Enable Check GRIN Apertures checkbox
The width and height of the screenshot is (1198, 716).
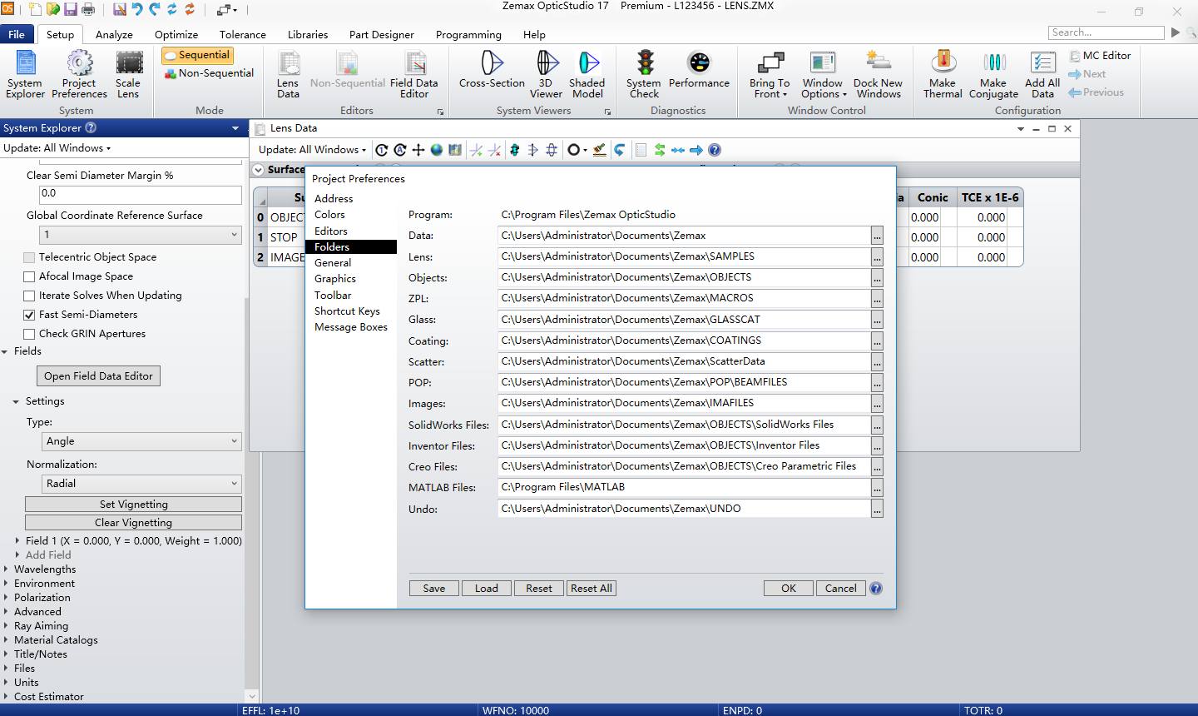click(29, 334)
